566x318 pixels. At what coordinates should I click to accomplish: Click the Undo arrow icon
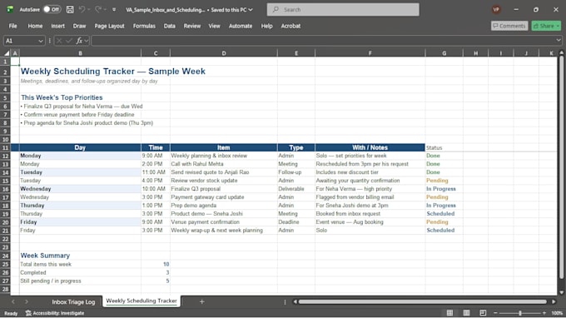tap(82, 10)
